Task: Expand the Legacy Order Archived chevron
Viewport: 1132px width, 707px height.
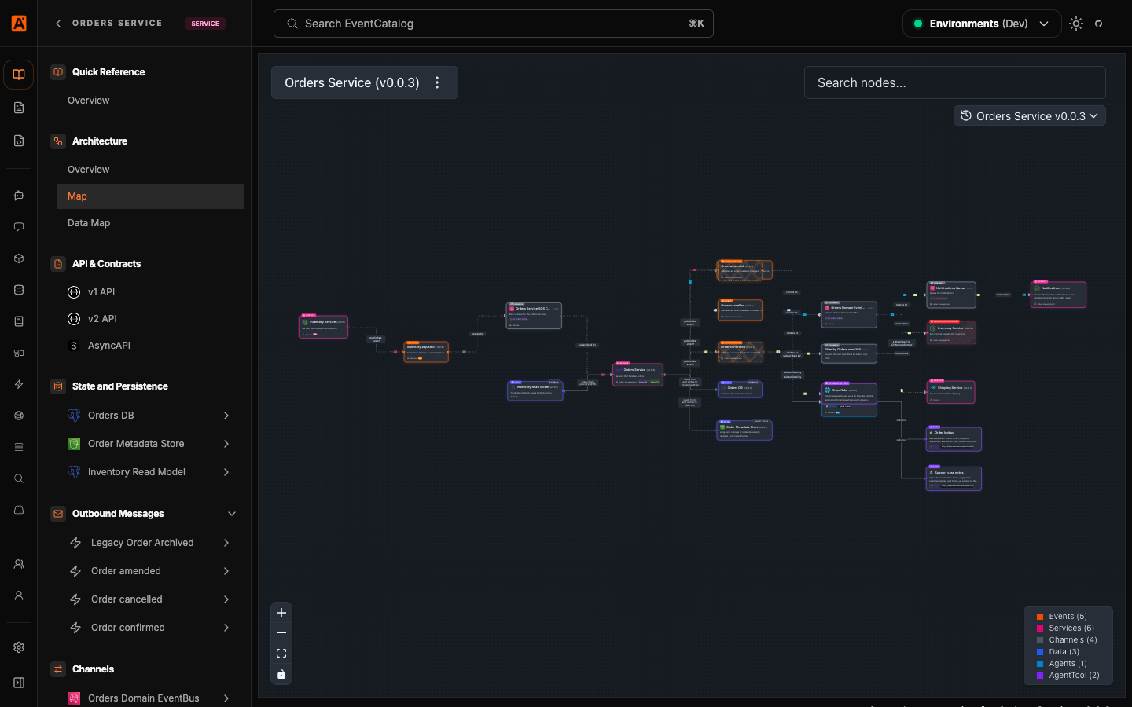Action: pyautogui.click(x=226, y=543)
